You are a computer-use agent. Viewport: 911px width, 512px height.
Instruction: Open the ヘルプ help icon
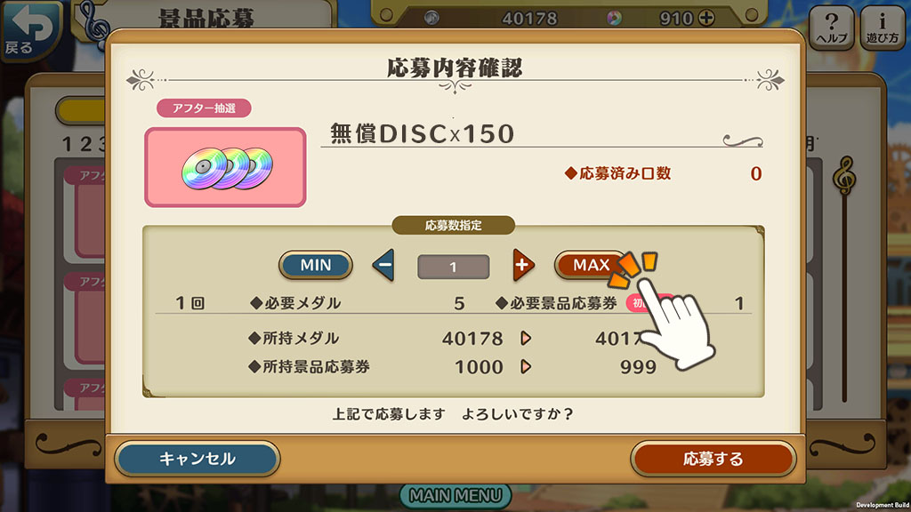(832, 28)
